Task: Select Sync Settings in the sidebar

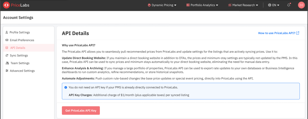Action: pyautogui.click(x=19, y=56)
